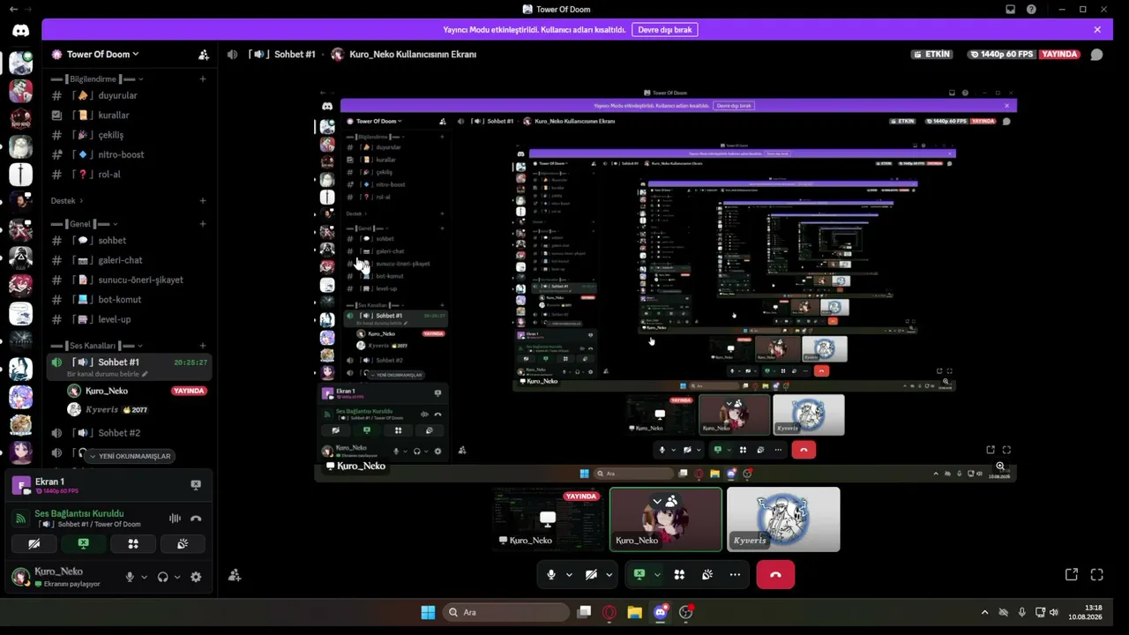Add a channel to the Bilgilendirme category
This screenshot has width=1129, height=635.
pos(203,78)
